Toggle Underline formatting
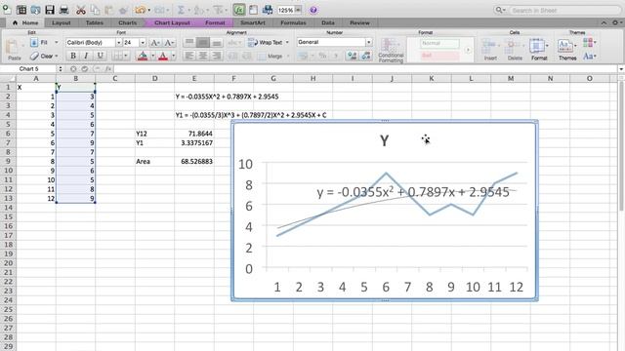 pyautogui.click(x=100, y=56)
